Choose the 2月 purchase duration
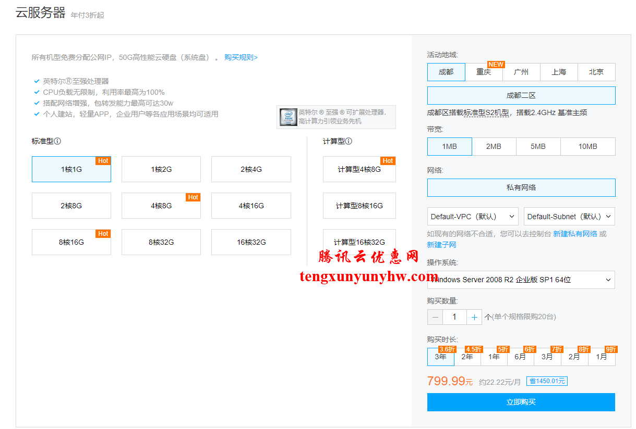This screenshot has height=429, width=636. pos(574,357)
